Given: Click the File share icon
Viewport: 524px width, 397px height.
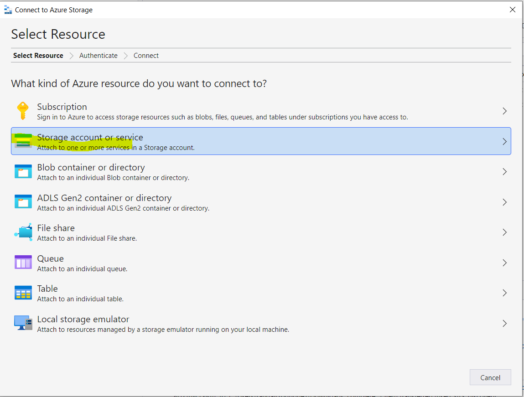Looking at the screenshot, I should (23, 232).
